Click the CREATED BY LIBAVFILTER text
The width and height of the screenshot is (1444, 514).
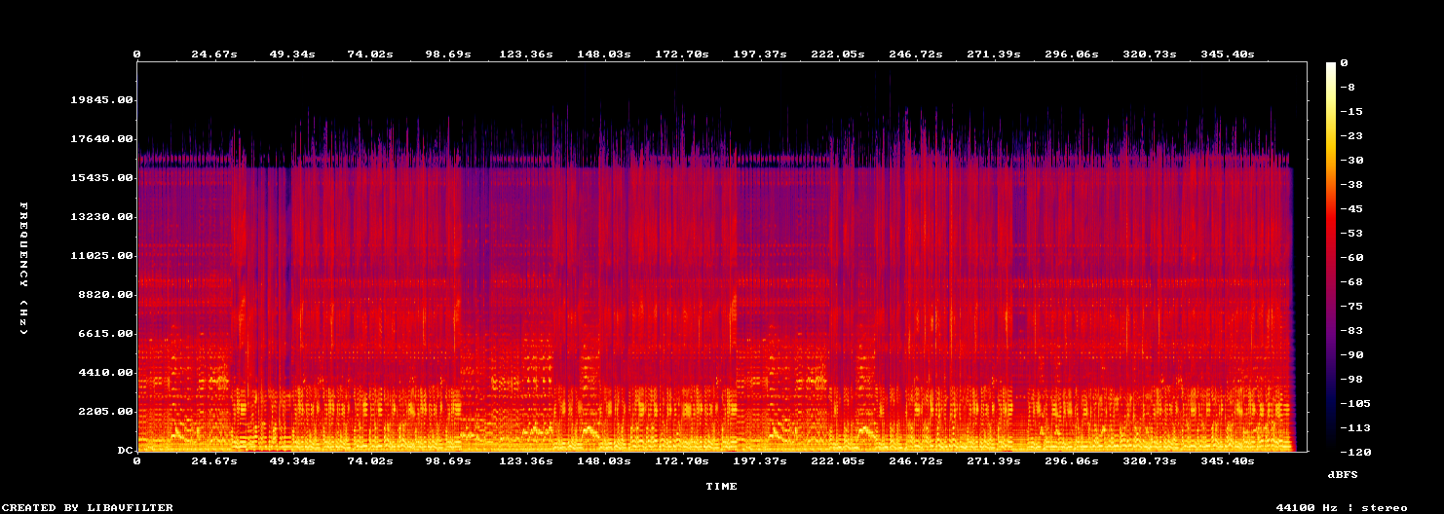(x=88, y=508)
